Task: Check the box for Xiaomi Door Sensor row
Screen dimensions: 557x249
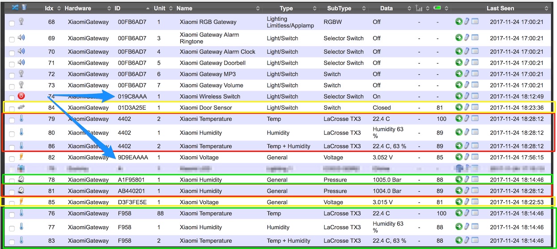Action: (x=12, y=108)
